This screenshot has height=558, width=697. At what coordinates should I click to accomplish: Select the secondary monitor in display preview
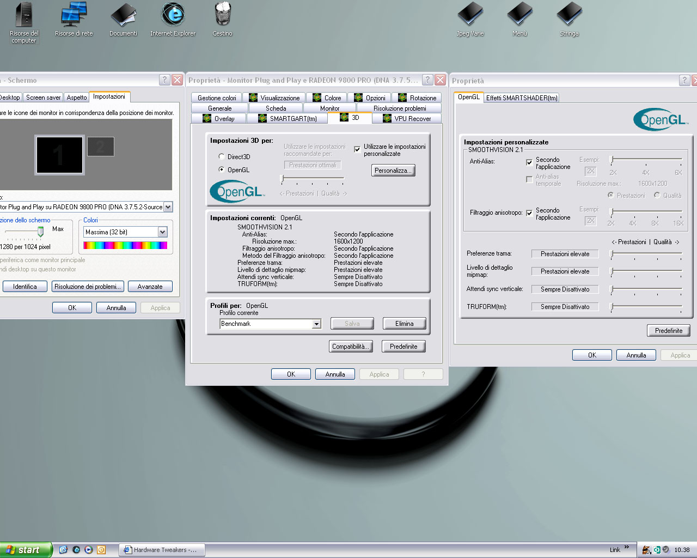pyautogui.click(x=101, y=146)
